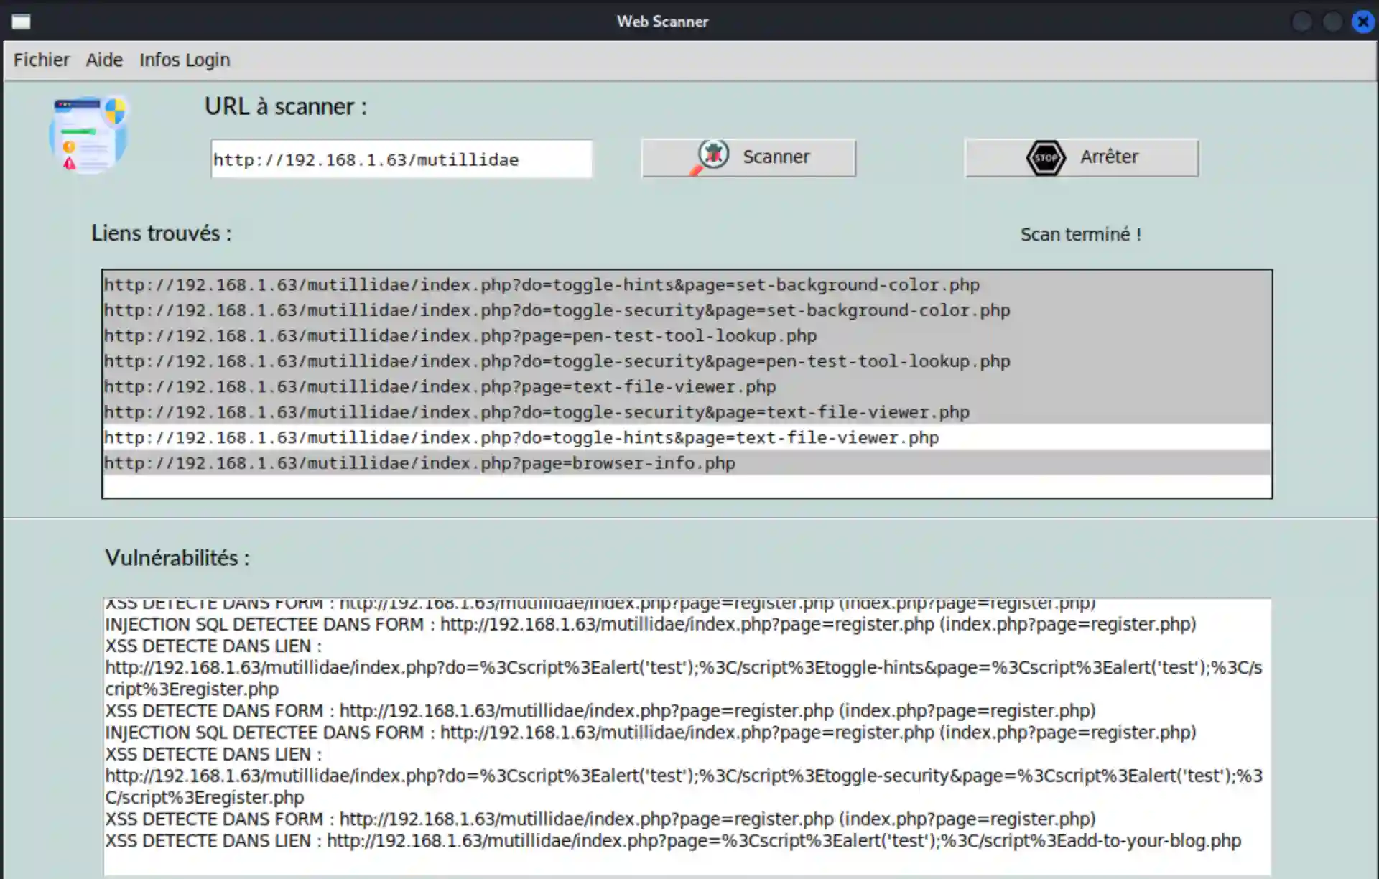Click the add-to-your-blog.php XSS vulnerability line
This screenshot has width=1379, height=879.
[673, 840]
